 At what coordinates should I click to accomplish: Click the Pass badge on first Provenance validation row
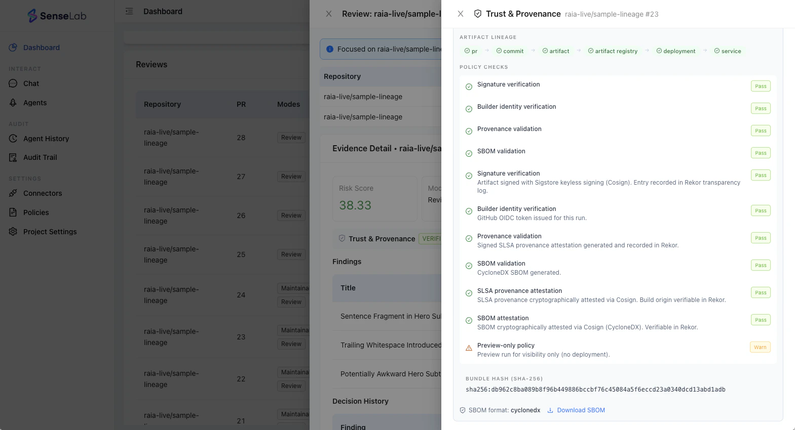coord(761,131)
